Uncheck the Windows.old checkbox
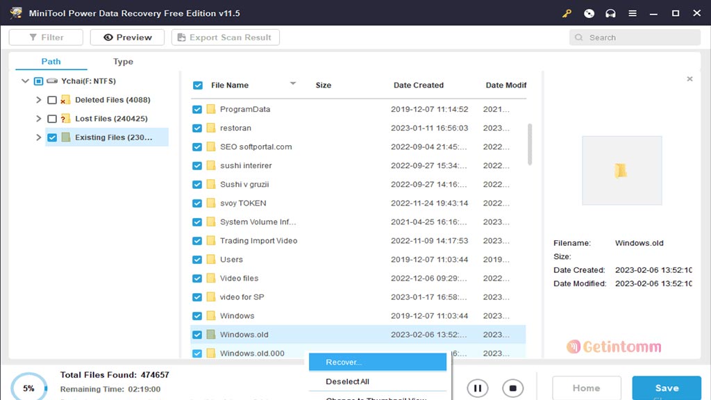 (x=196, y=335)
